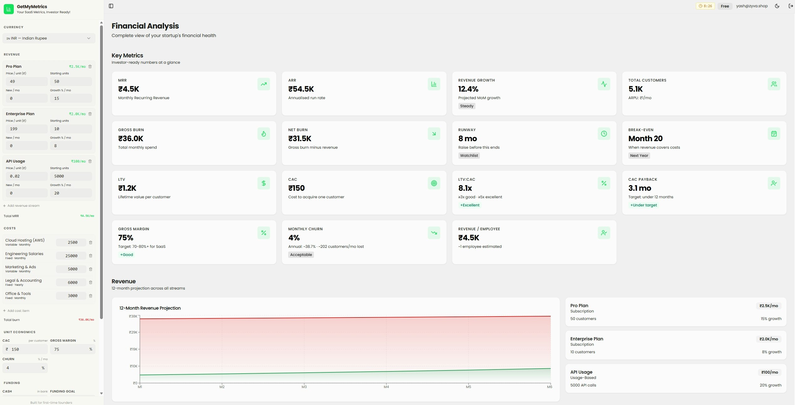795x405 pixels.
Task: Delete the Cloud Hosting (AWS) cost item
Action: pos(91,242)
